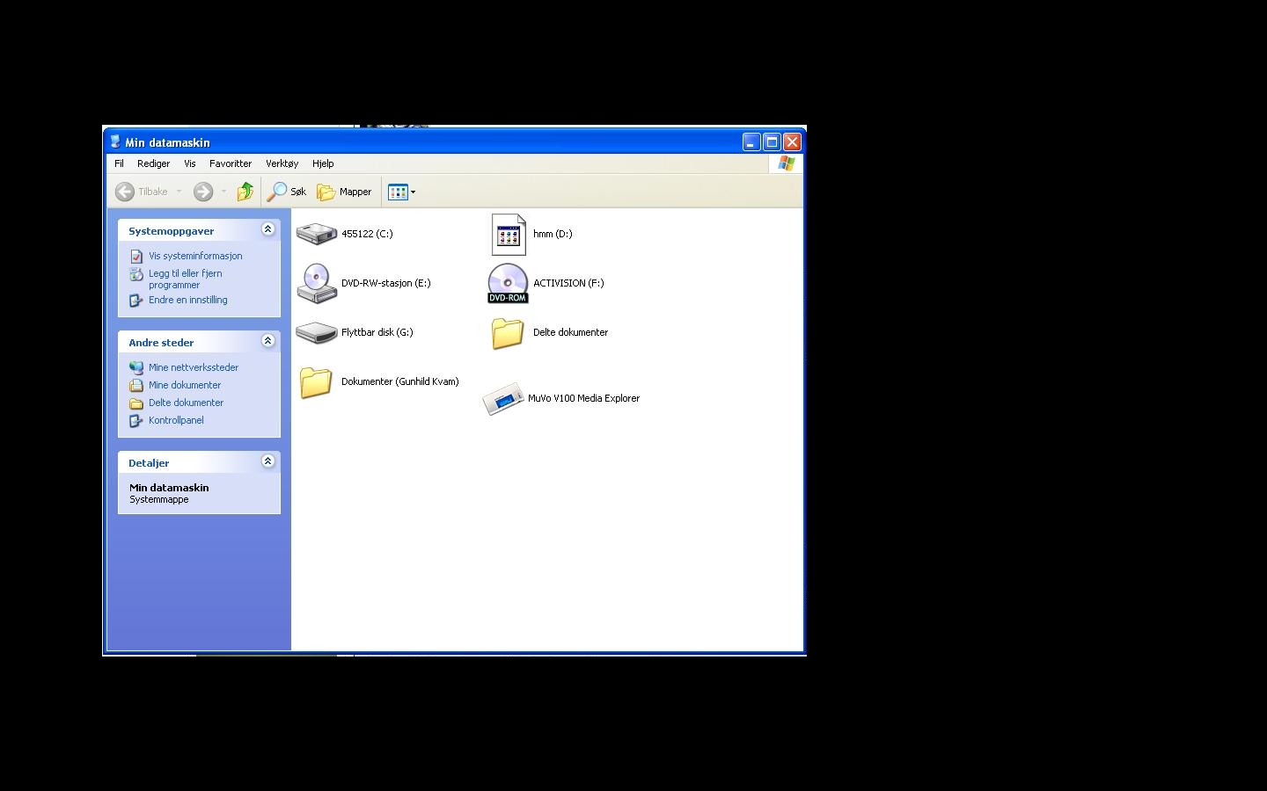Click icon beside Kontrollpanel

tap(136, 420)
